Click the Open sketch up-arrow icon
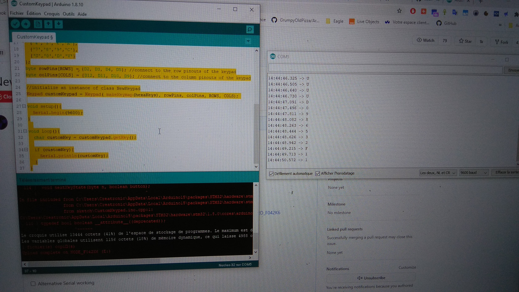Screen dimensions: 519x292 tap(48, 24)
